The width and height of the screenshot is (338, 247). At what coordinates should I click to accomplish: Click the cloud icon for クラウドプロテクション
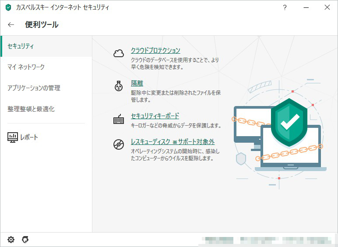coord(119,53)
